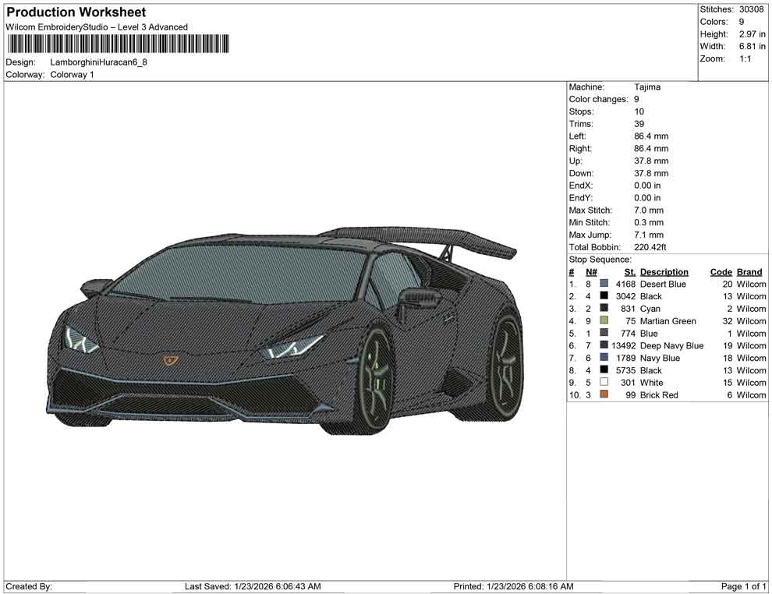772x594 pixels.
Task: Click the Martian Green color swatch
Action: [604, 321]
